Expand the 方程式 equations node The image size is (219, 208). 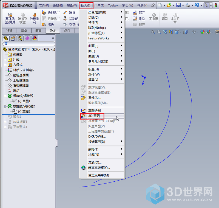pos(5,65)
